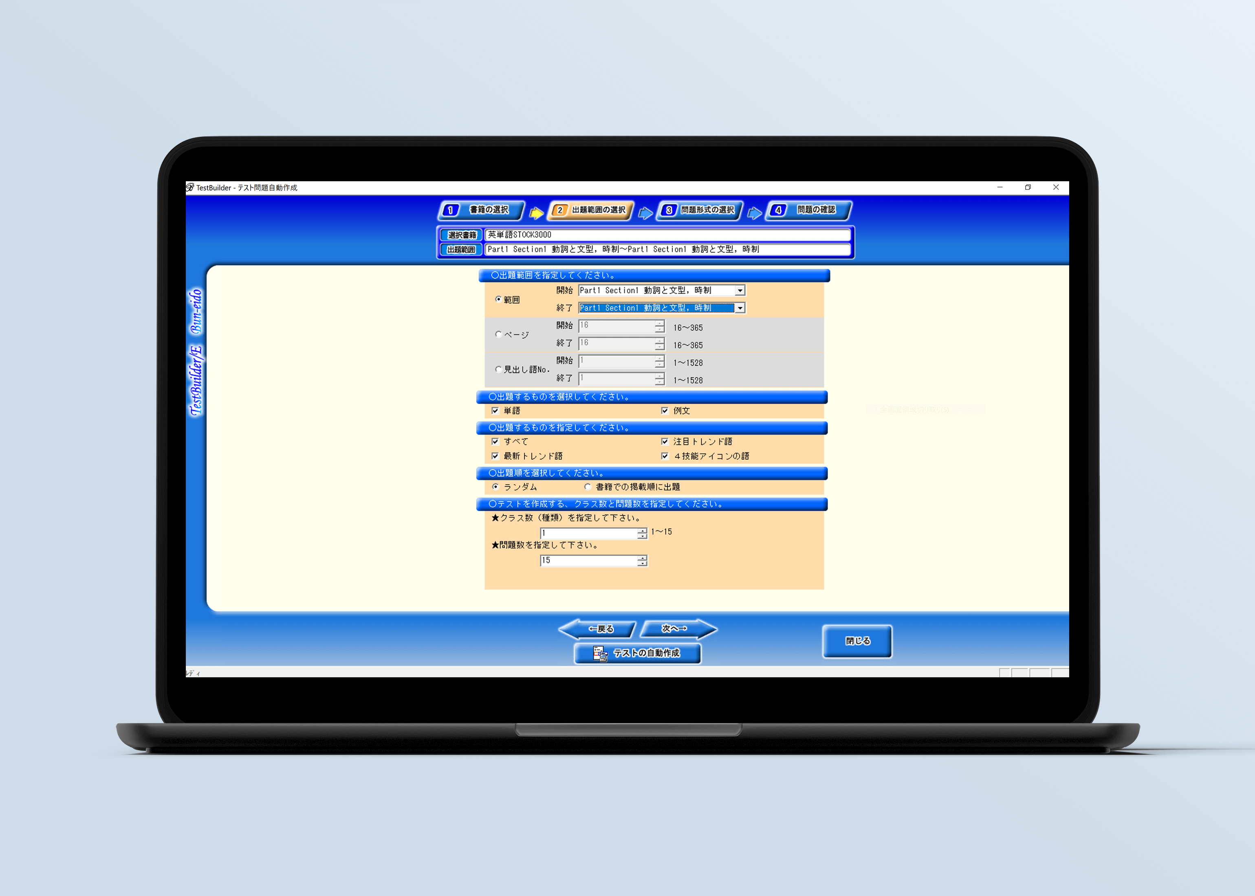Toggle the 単語 checkbox
The width and height of the screenshot is (1255, 896).
click(495, 411)
